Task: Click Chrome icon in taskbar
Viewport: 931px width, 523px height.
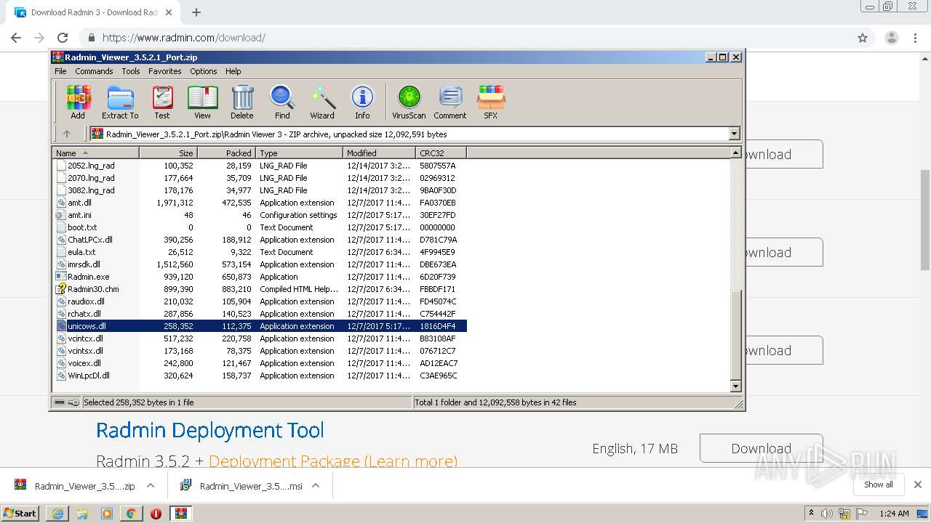Action: (x=131, y=514)
